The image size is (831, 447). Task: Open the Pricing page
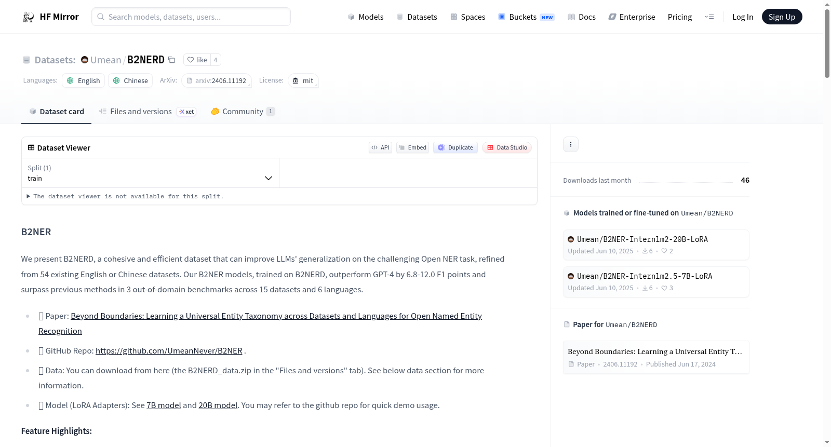point(680,17)
